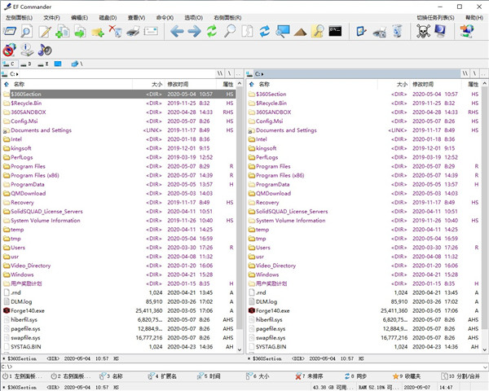Screen dimensions: 489x391
Task: Open the black command prompt icon
Action: (335, 32)
